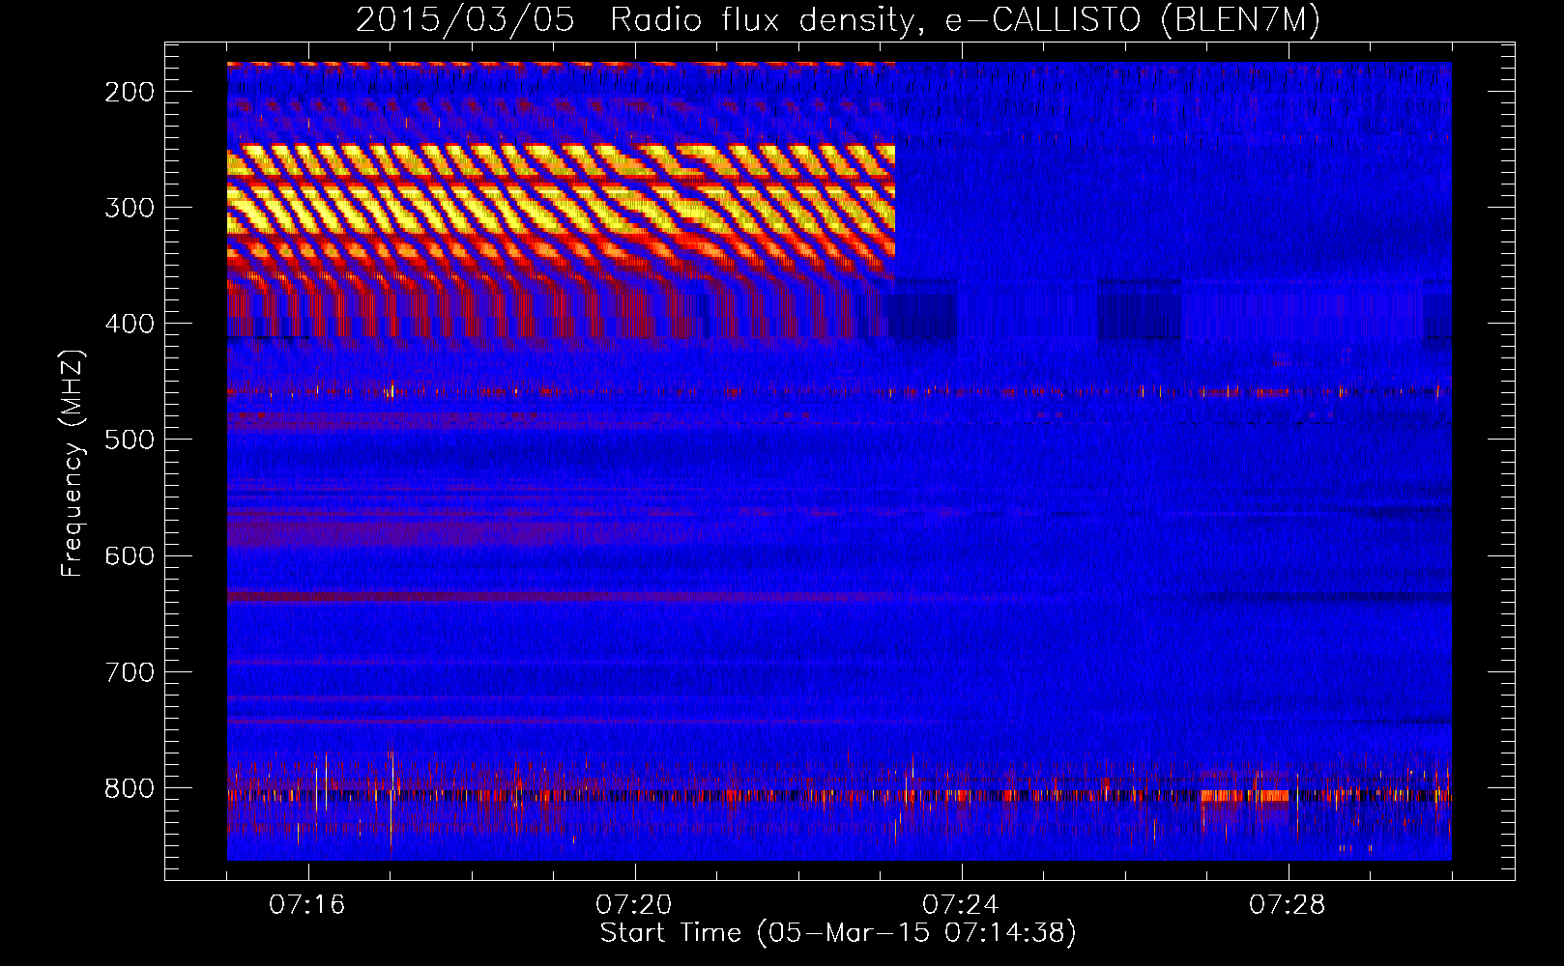Click the 400 frequency tick label

130,324
